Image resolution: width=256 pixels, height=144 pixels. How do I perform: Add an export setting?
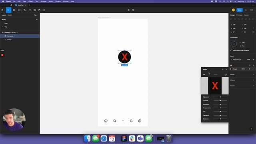(x=253, y=86)
